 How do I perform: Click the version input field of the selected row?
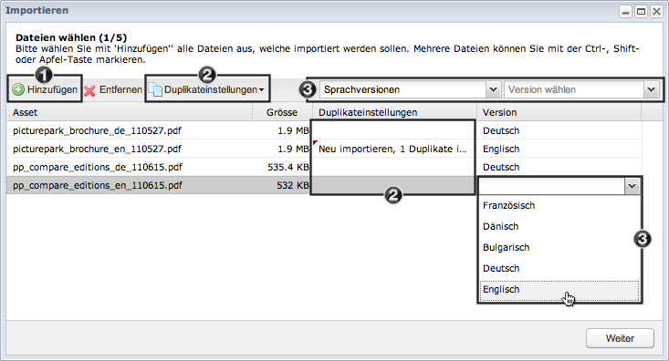tap(552, 186)
